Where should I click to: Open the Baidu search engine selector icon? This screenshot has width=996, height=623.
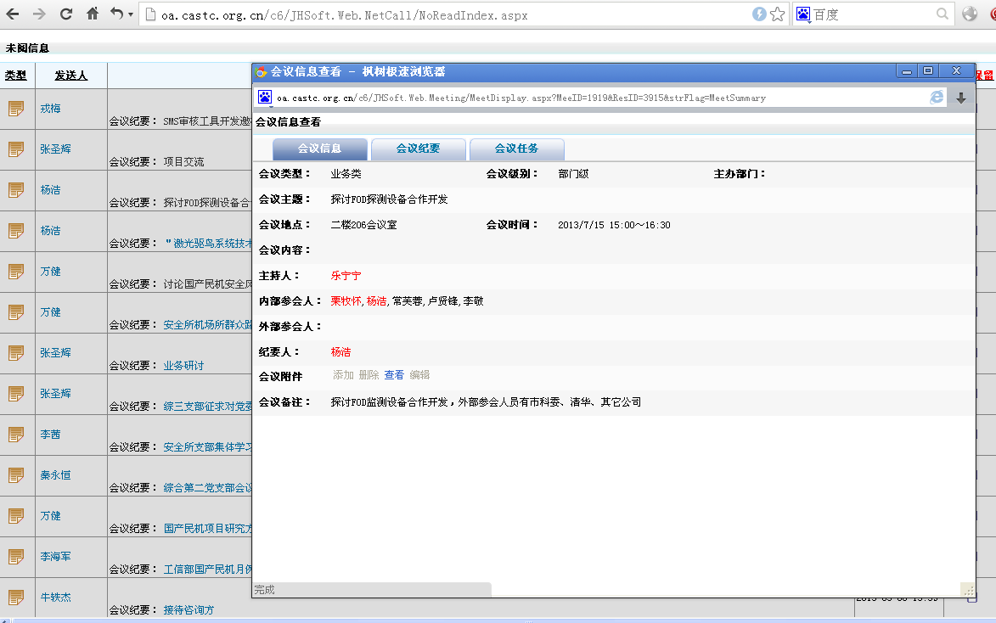803,14
